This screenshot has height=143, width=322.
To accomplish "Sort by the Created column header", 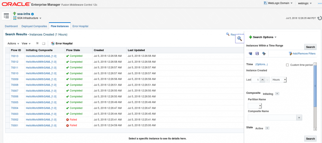I will (x=109, y=50).
